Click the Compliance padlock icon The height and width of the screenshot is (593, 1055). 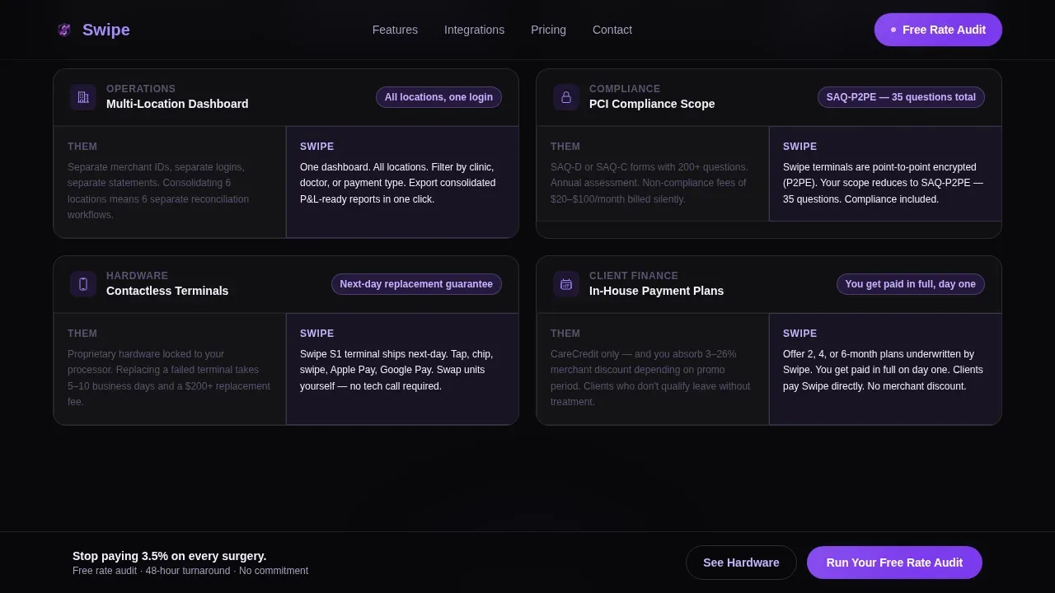tap(566, 97)
